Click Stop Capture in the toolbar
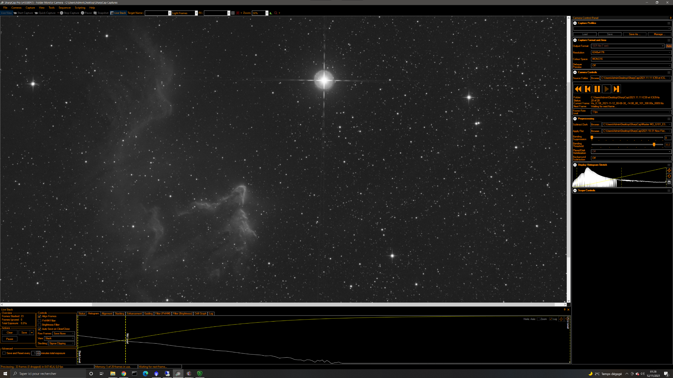 click(70, 13)
